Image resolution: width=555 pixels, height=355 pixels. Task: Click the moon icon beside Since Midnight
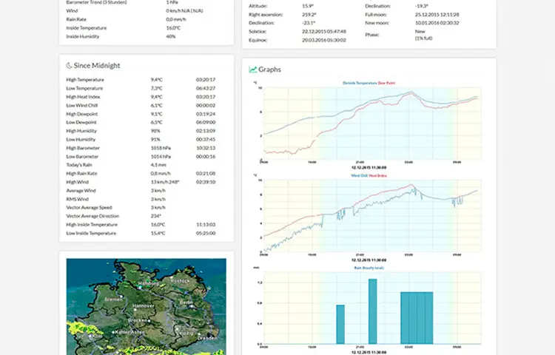(x=69, y=65)
